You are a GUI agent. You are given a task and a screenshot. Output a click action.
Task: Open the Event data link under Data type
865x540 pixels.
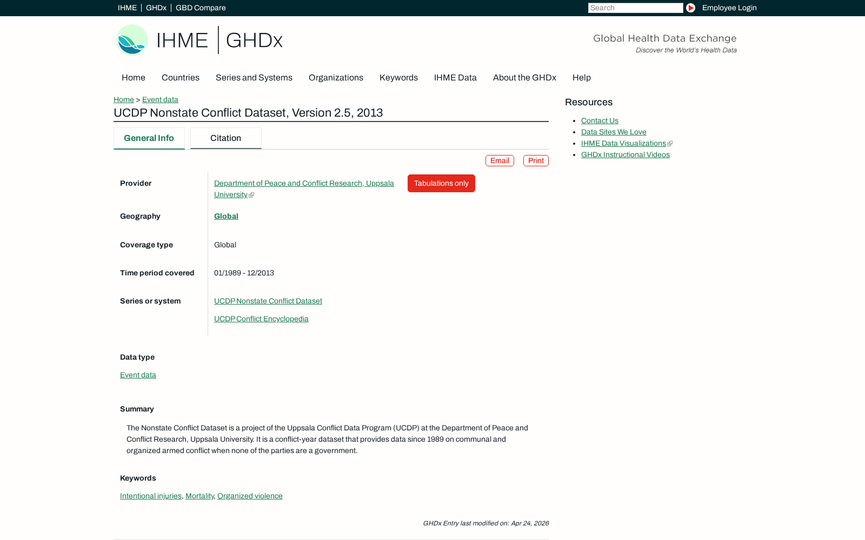(x=138, y=375)
